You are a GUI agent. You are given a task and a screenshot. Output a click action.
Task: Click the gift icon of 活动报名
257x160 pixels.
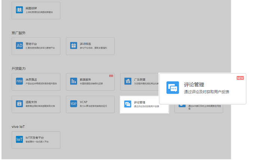click(x=74, y=46)
